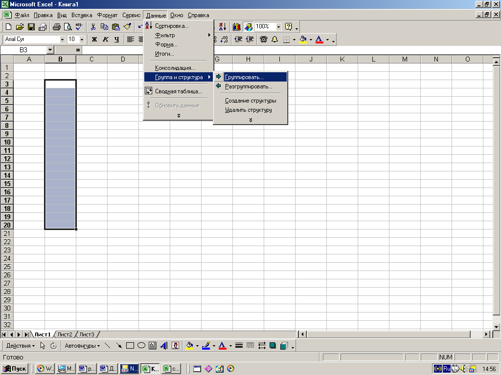Open the Файл menu
This screenshot has width=501, height=375.
coord(22,15)
